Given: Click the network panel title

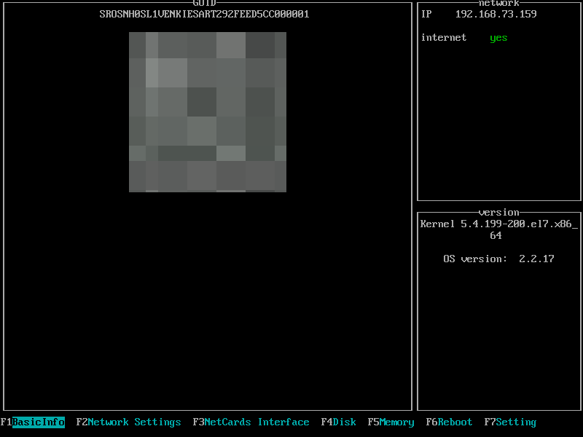Looking at the screenshot, I should (x=498, y=4).
